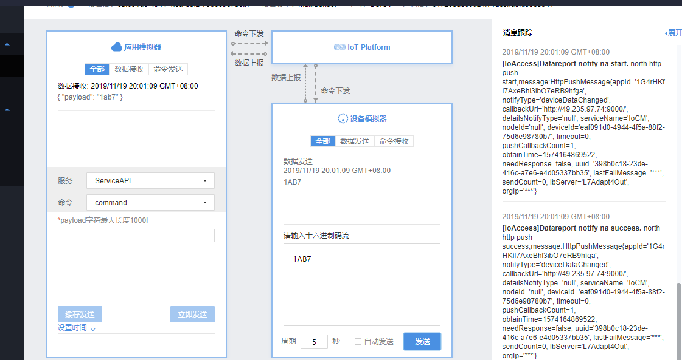Image resolution: width=682 pixels, height=360 pixels.
Task: Switch to 命令接收 tab in device simulator
Action: (394, 141)
